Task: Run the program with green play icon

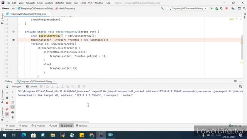Action: click(211, 8)
